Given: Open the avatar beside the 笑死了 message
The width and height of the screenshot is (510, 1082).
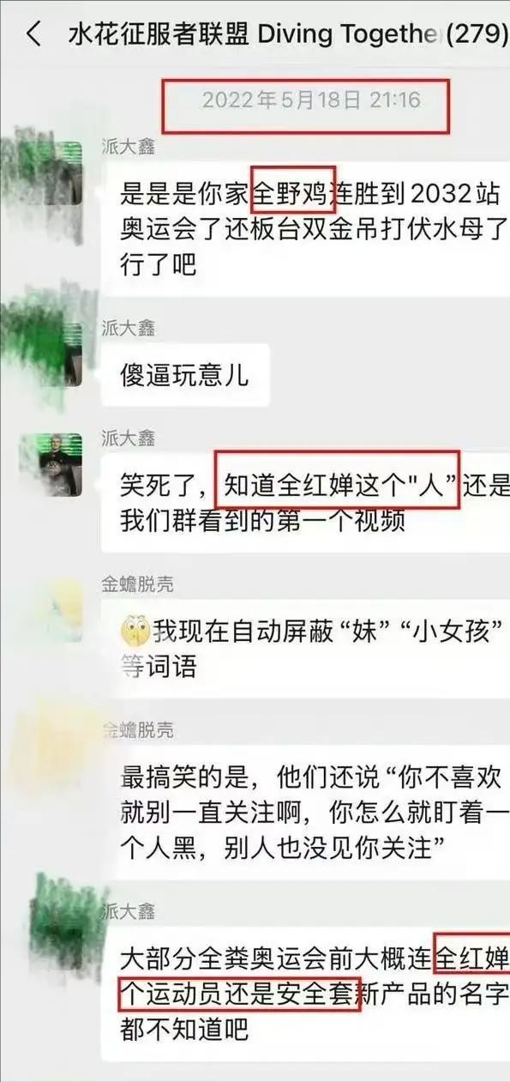Looking at the screenshot, I should (x=62, y=464).
